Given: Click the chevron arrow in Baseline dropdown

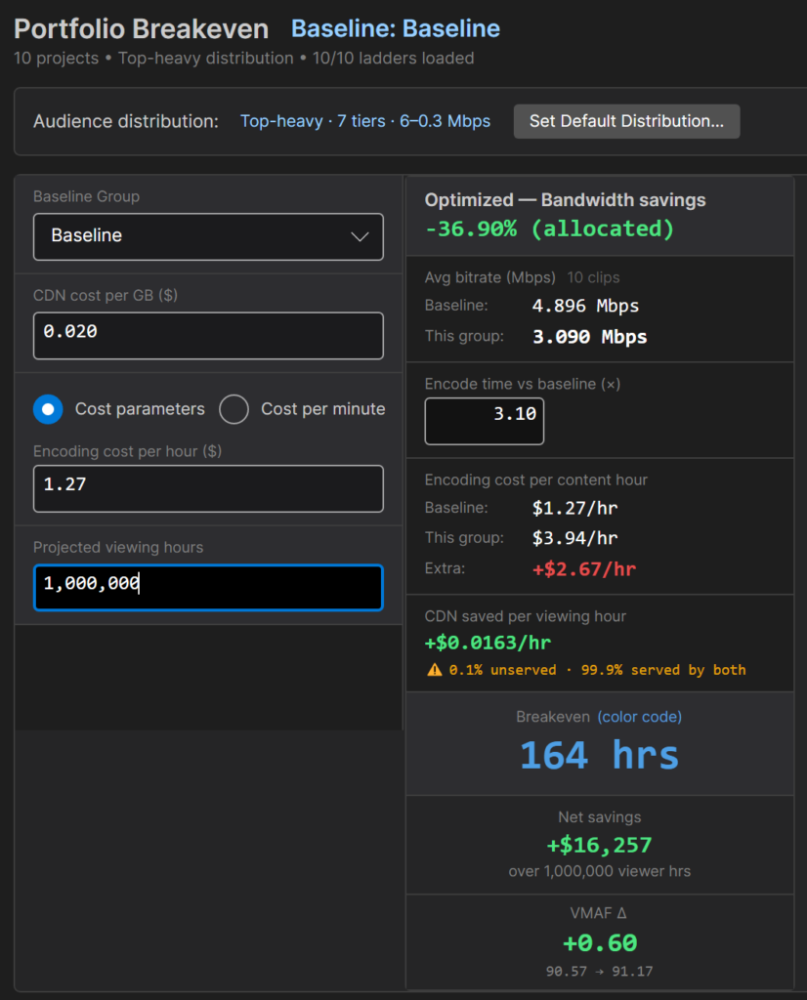Looking at the screenshot, I should click(360, 236).
